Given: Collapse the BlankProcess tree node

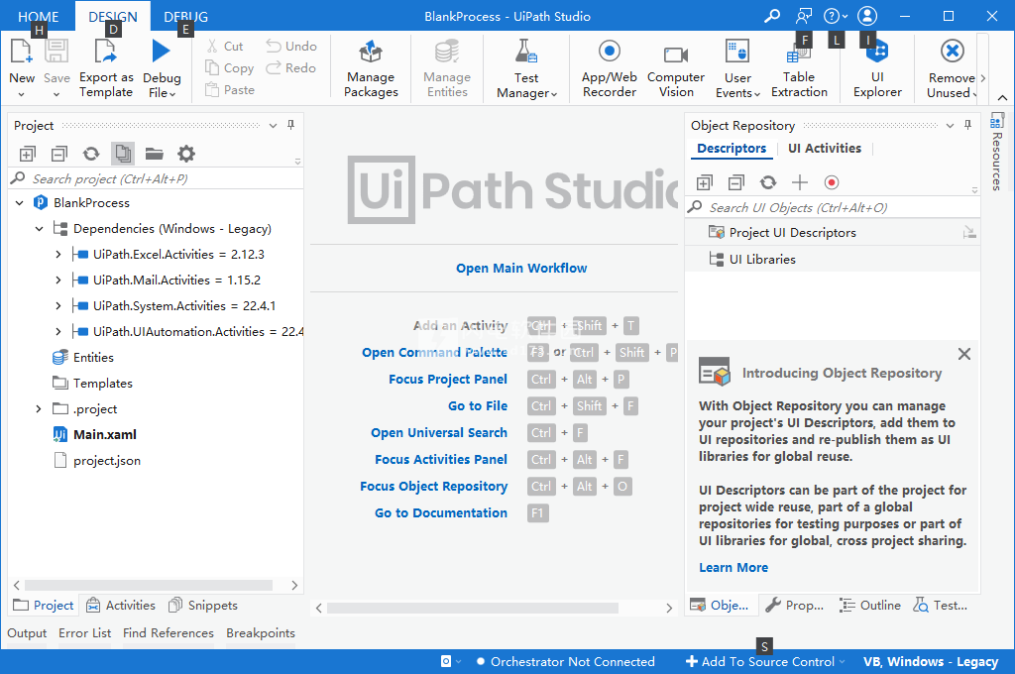Looking at the screenshot, I should 20,202.
